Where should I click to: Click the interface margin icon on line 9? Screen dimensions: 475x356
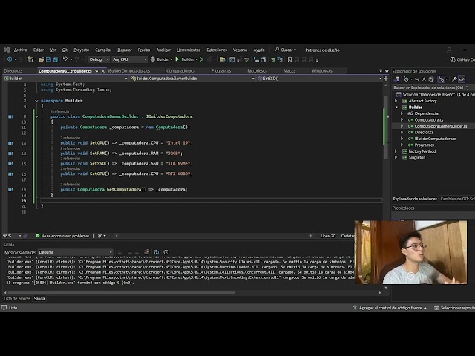pos(10,116)
